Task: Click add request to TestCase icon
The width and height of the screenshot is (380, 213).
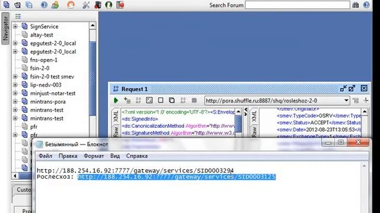Action: (x=127, y=100)
